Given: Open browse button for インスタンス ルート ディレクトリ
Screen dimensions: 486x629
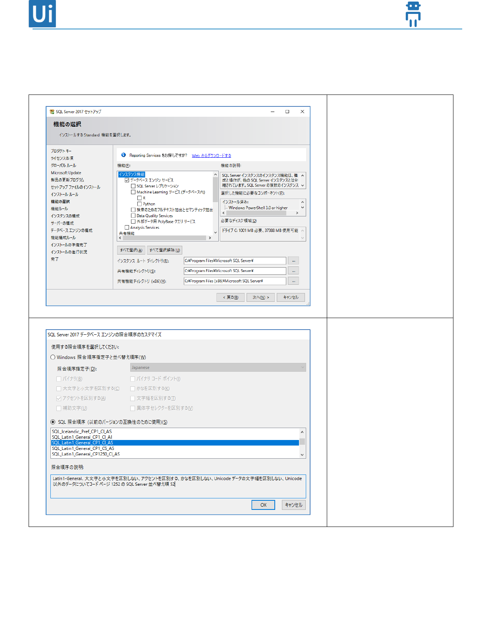Looking at the screenshot, I should tap(293, 260).
